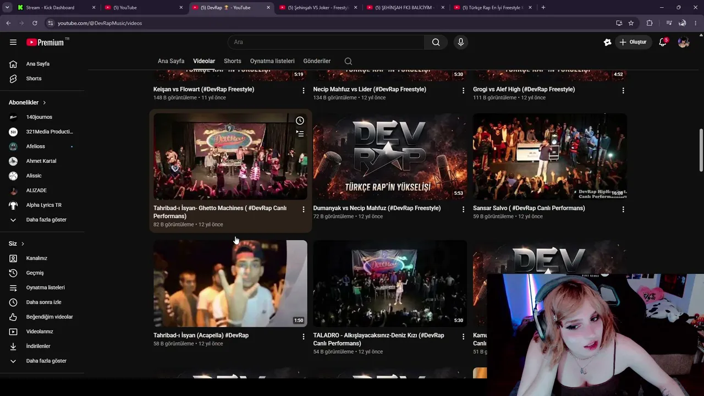Click the magnifier search button beside Ara

436,42
